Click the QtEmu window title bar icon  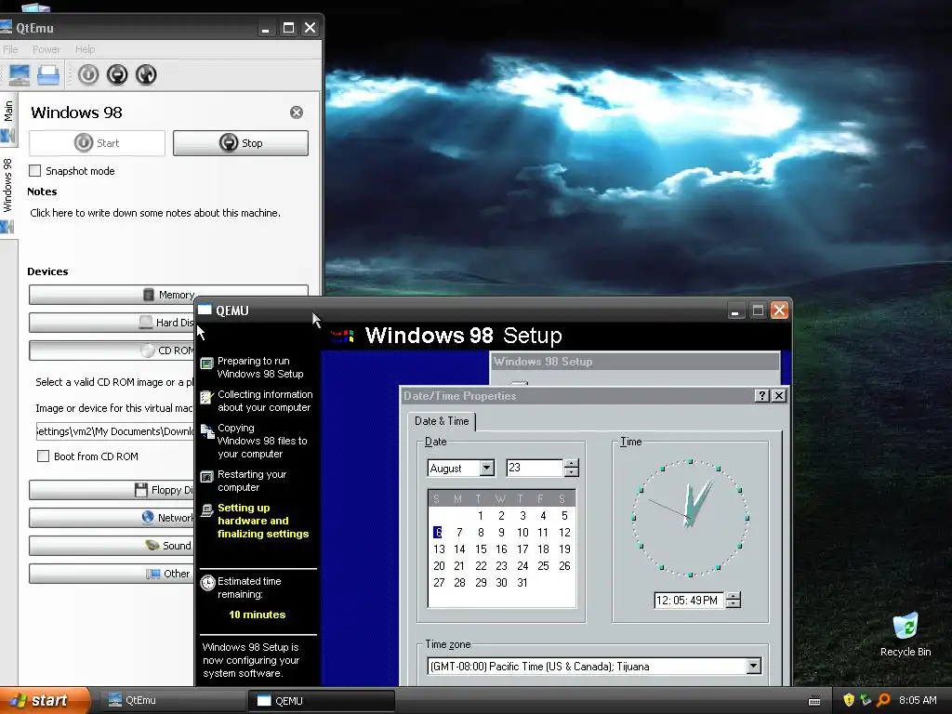tap(6, 27)
